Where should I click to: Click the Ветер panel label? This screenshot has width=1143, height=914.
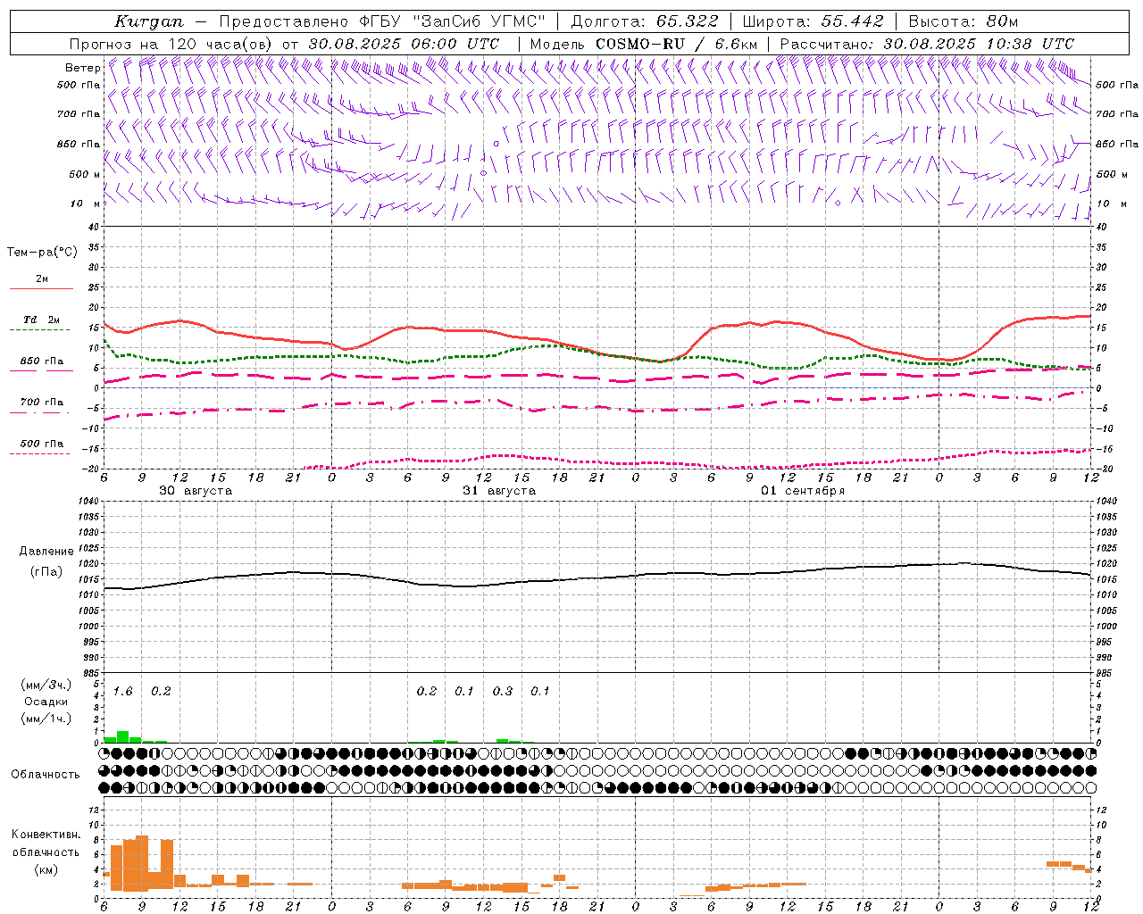point(82,68)
